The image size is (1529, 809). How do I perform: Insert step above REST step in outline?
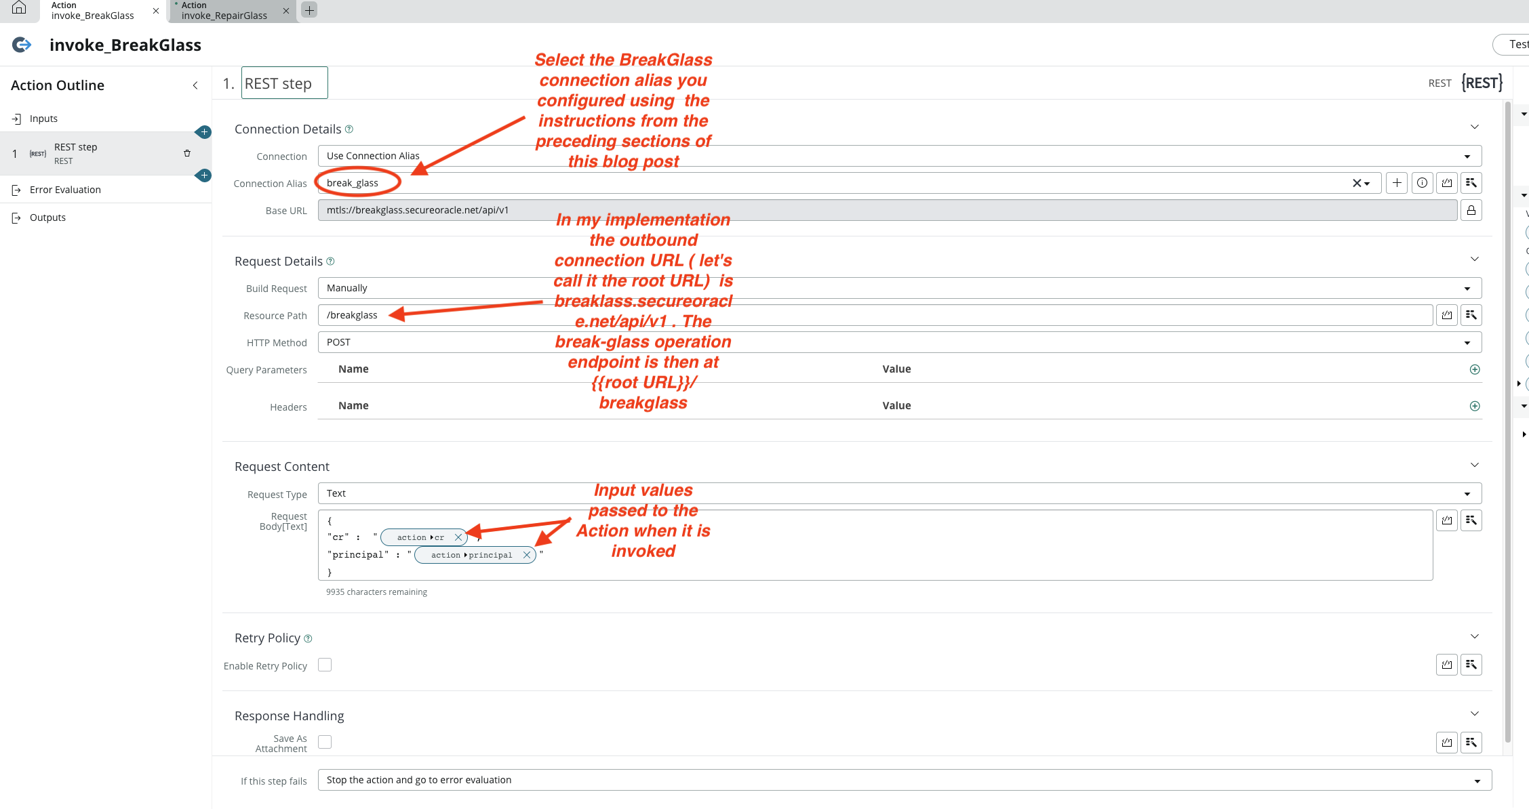coord(203,132)
